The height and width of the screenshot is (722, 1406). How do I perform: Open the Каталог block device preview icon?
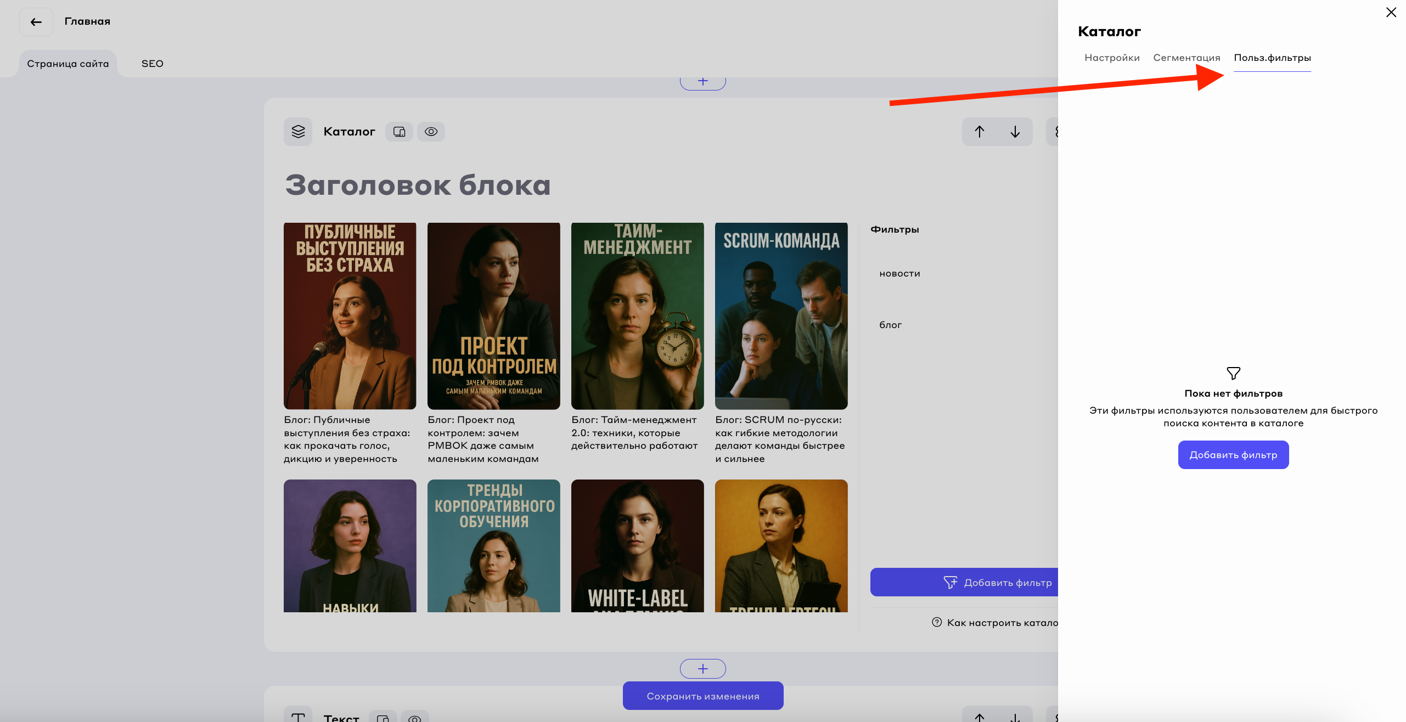[399, 132]
